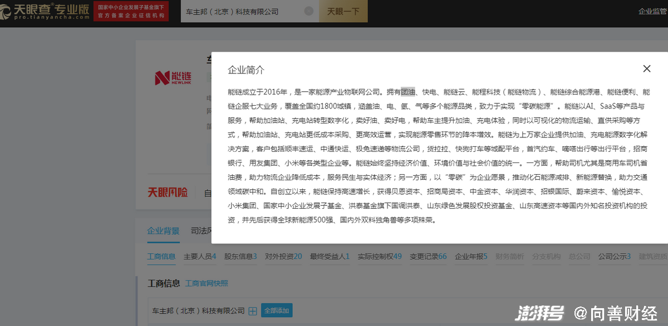Click the 能链 NEWLINK company logo
This screenshot has width=668, height=326.
[173, 77]
